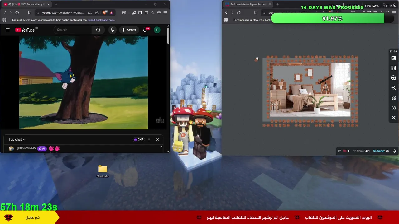Open the Create button on YouTube
This screenshot has height=224, width=399.
(129, 30)
